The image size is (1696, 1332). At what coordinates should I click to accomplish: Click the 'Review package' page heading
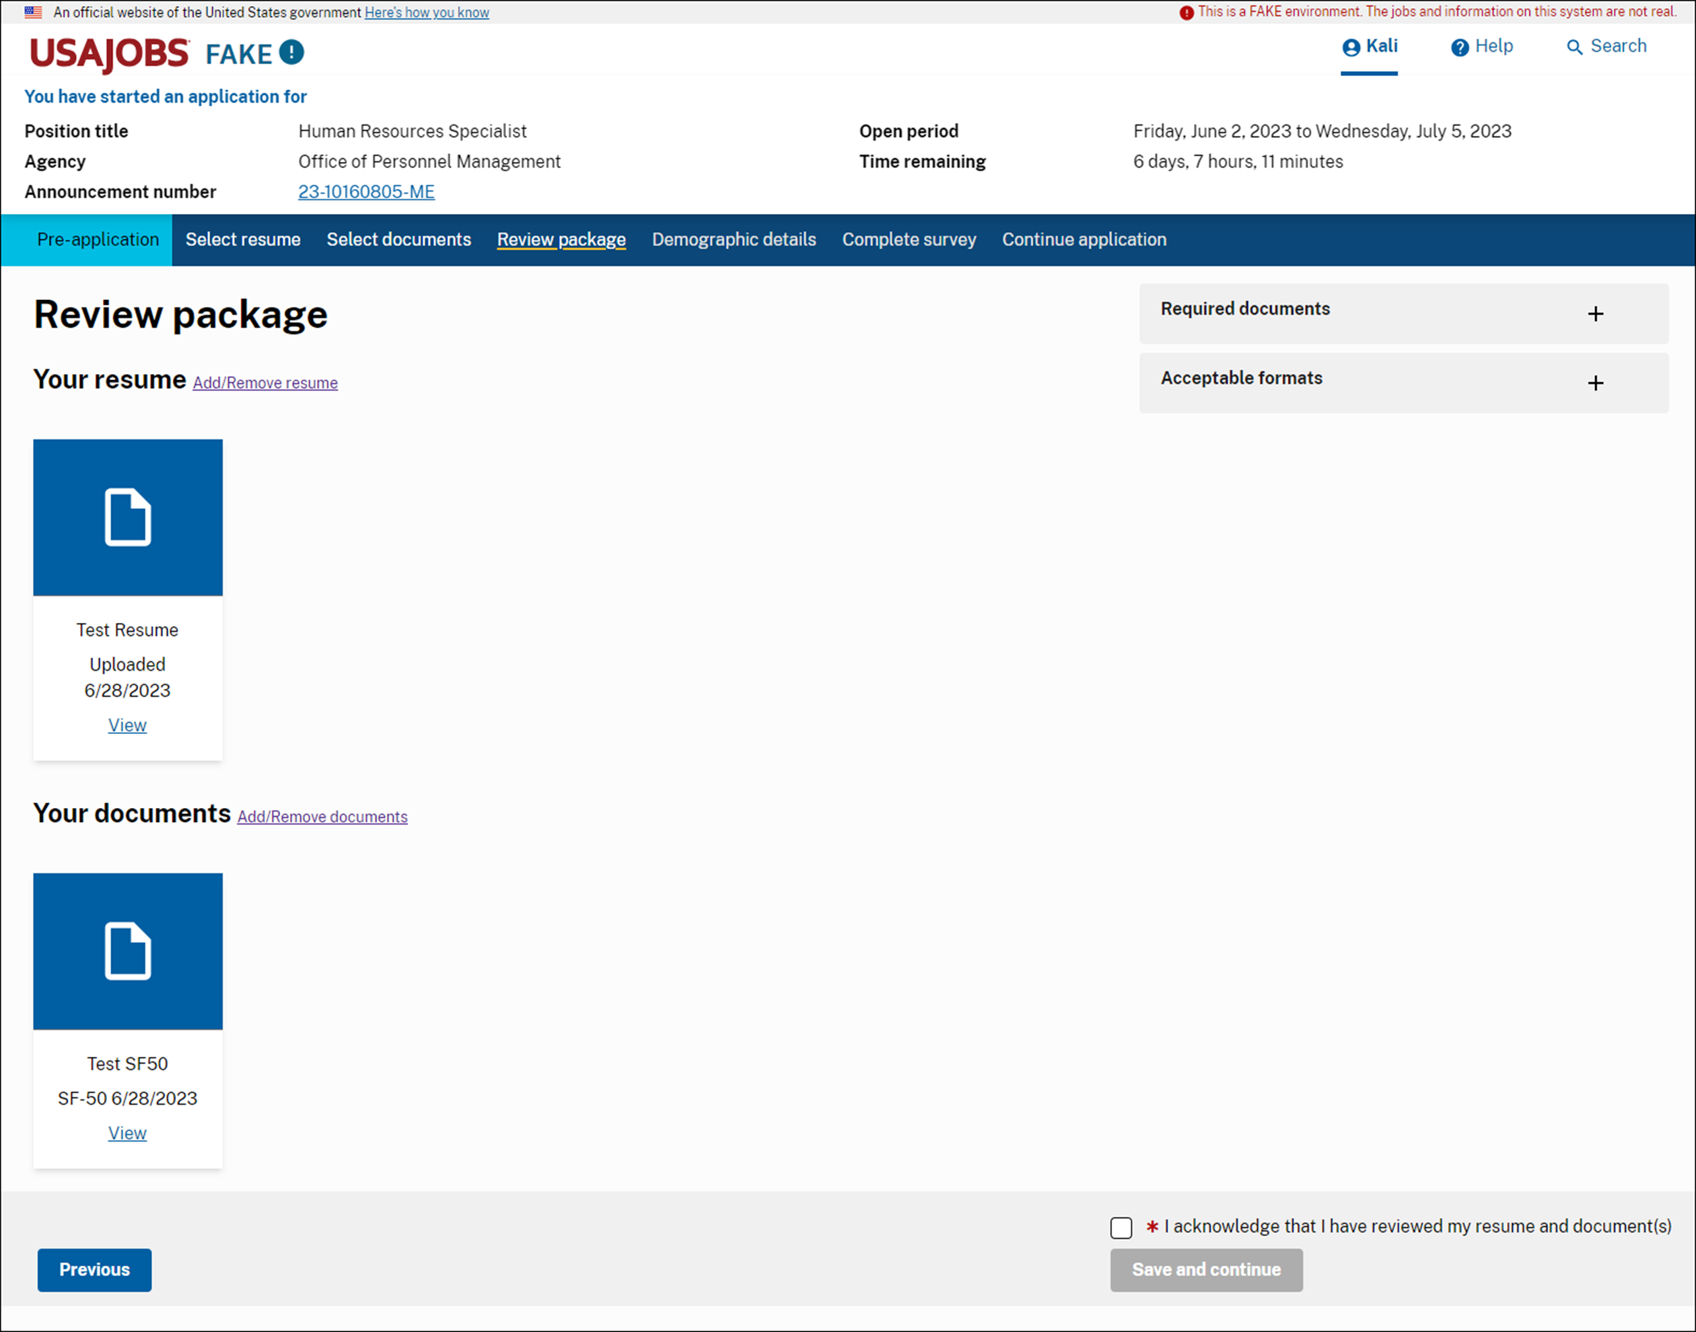pyautogui.click(x=180, y=315)
